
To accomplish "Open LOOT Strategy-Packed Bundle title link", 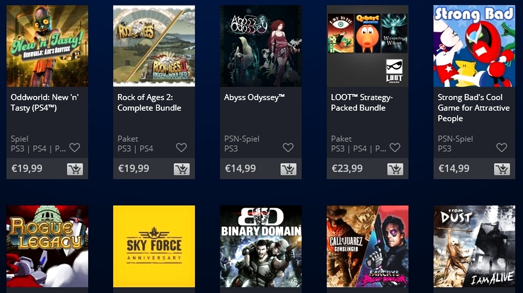I will tap(362, 102).
